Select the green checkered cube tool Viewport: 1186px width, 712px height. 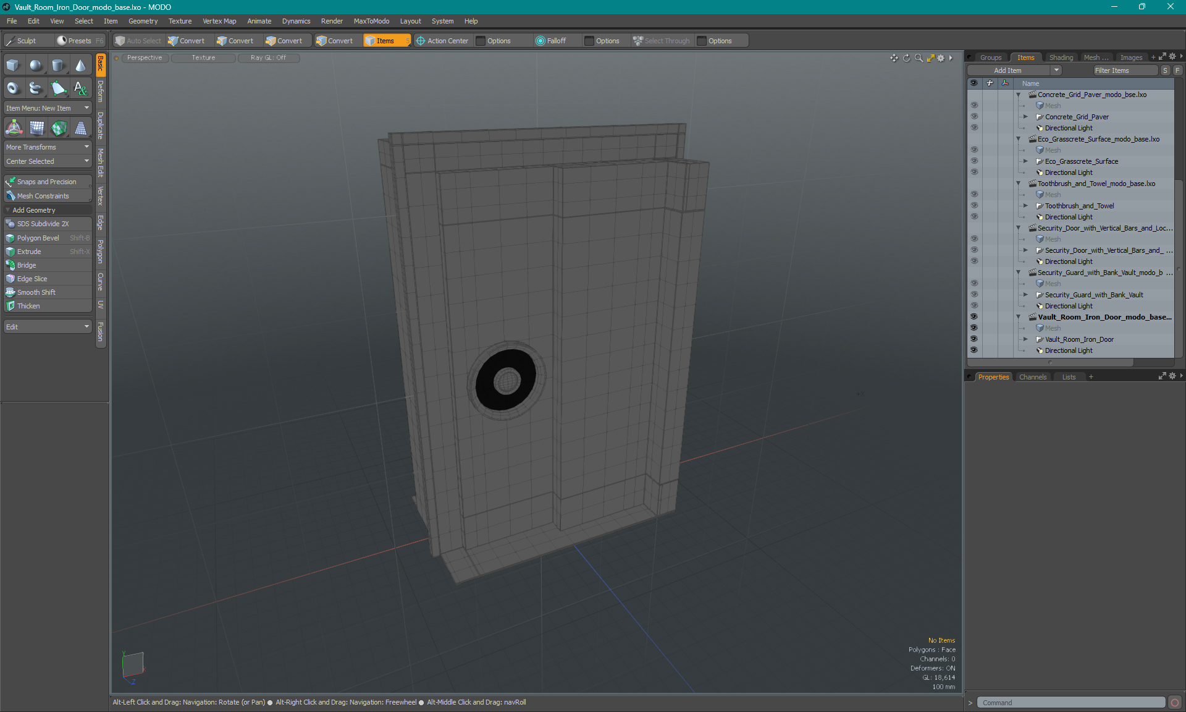[x=59, y=128]
